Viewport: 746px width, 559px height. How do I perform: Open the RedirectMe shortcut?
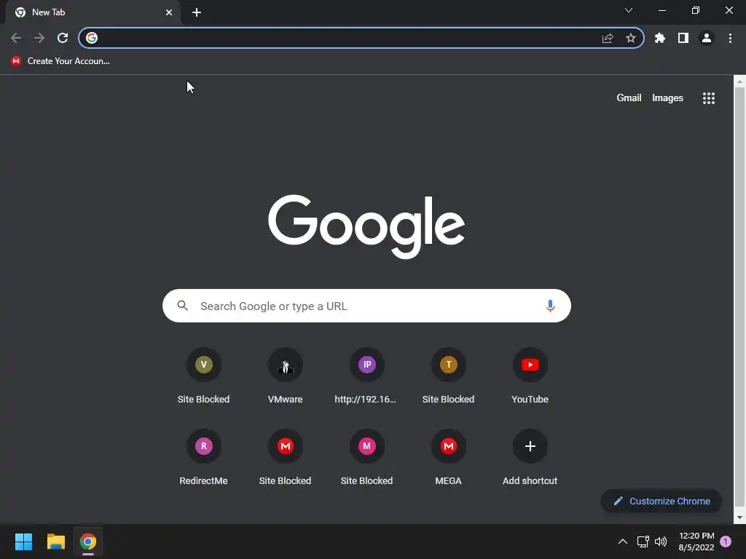pyautogui.click(x=204, y=457)
